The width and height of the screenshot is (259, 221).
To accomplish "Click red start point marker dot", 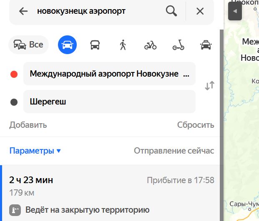I will click(x=14, y=74).
